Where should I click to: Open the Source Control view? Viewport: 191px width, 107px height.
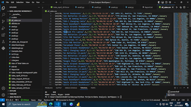3,22
